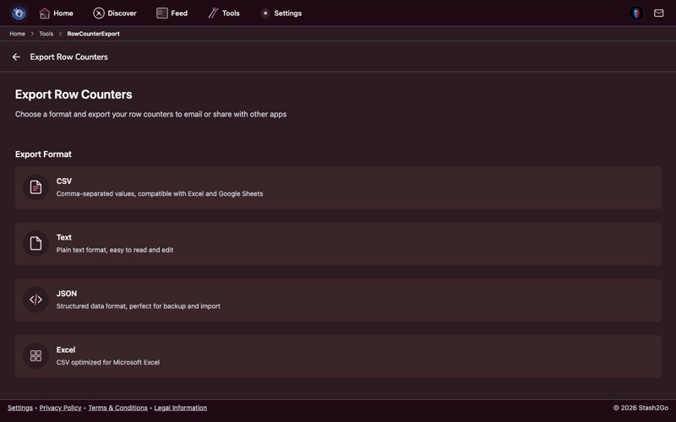Open the Discover menu item

[x=115, y=14]
